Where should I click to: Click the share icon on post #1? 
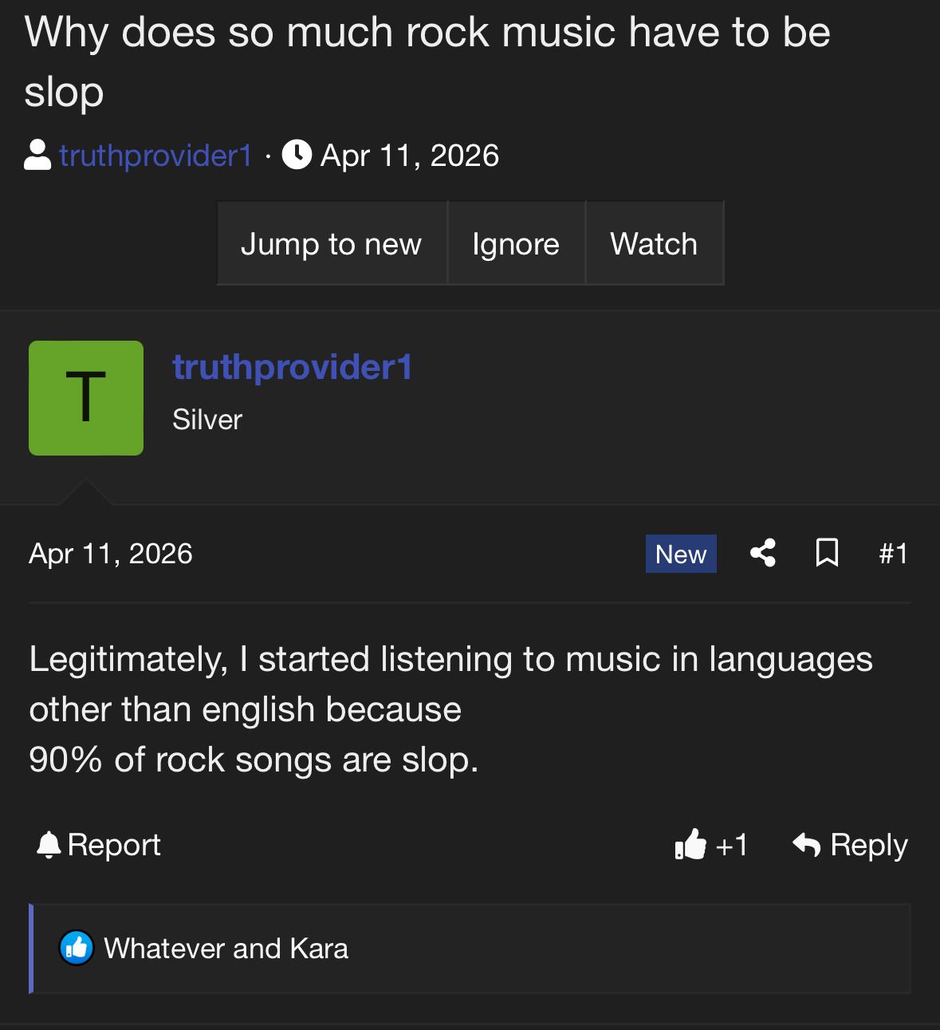tap(763, 553)
